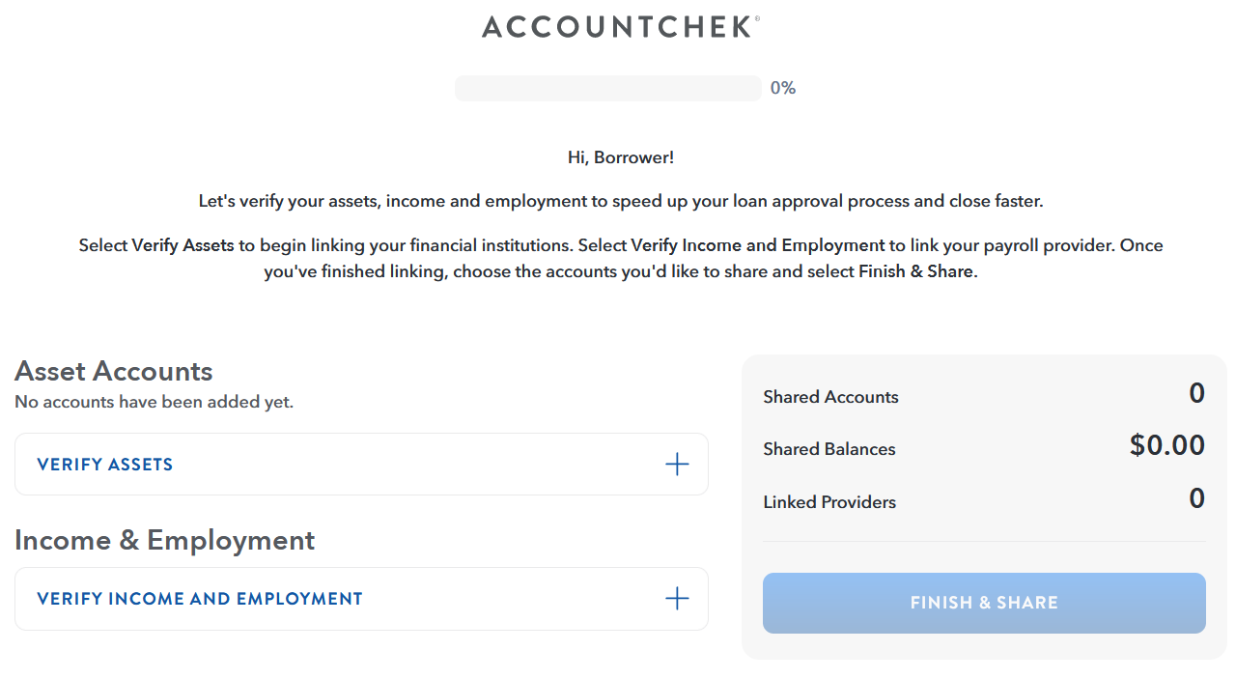
Task: Click the 0% progress label
Action: tap(782, 88)
